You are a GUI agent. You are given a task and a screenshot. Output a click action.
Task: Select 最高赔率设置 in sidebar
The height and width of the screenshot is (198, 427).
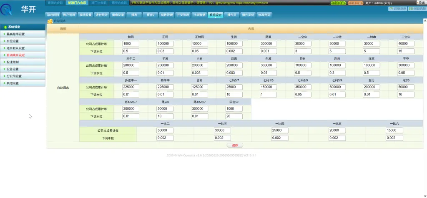pos(23,34)
